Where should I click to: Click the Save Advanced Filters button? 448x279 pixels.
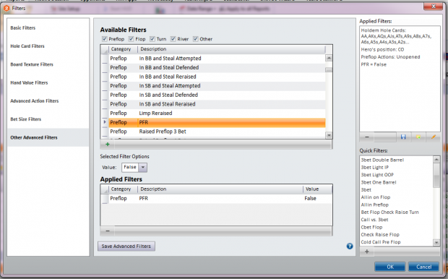pos(126,246)
